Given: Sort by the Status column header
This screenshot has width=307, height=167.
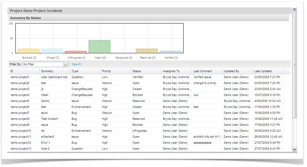Looking at the screenshot, I should tap(137, 71).
